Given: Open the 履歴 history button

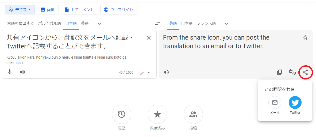Looking at the screenshot, I should click(x=122, y=114).
